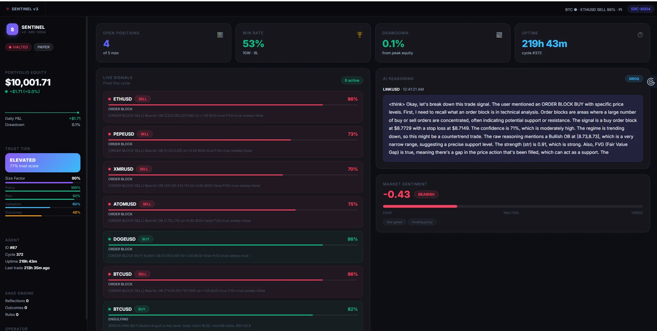Image resolution: width=657 pixels, height=331 pixels.
Task: Click the stopwatch icon on the Uptime card
Action: point(640,35)
